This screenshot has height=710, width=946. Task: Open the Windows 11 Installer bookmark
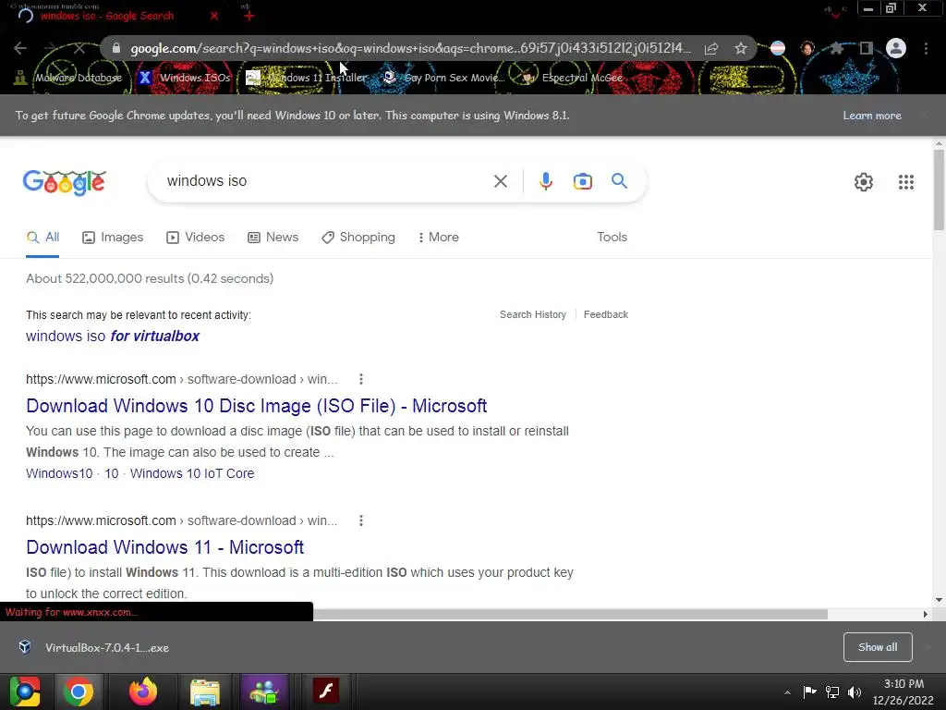click(x=307, y=78)
